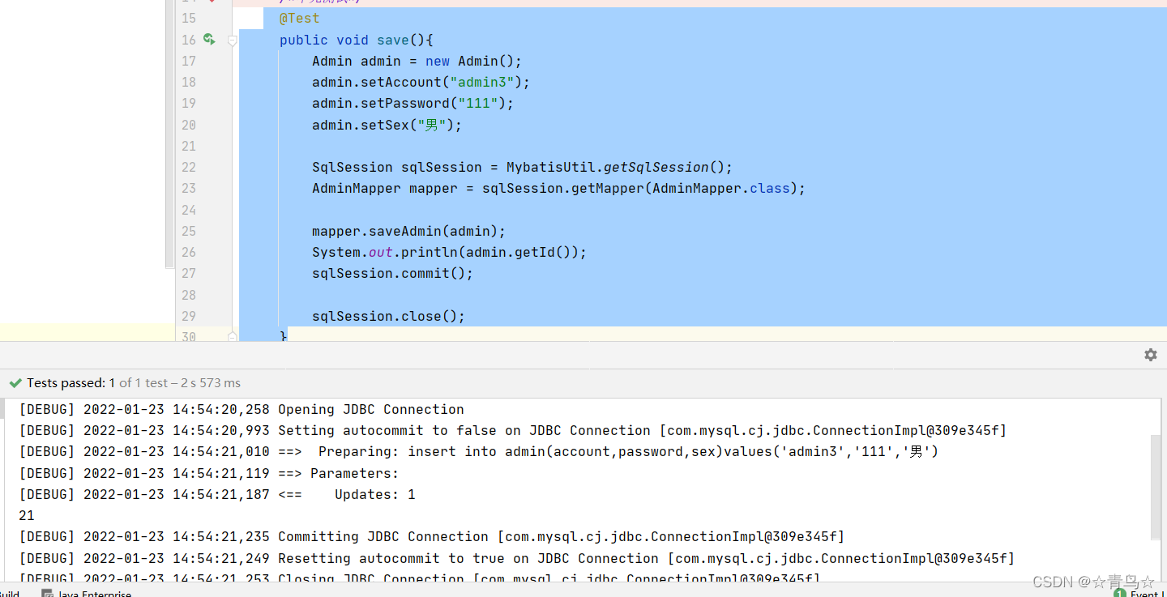Viewport: 1167px width, 597px height.
Task: Click the left panel vertical scrollbar
Action: pyautogui.click(x=169, y=134)
